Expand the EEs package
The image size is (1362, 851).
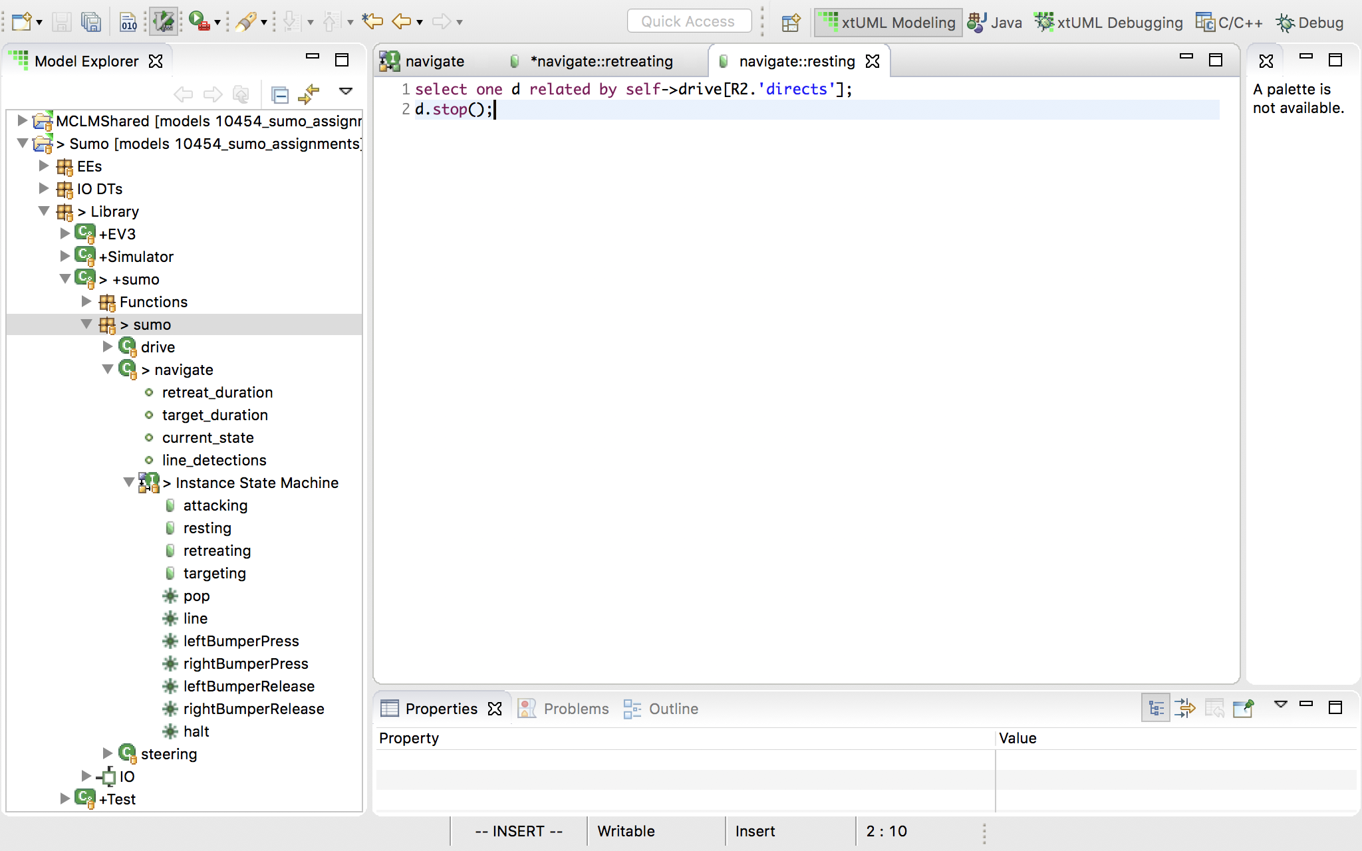coord(43,166)
